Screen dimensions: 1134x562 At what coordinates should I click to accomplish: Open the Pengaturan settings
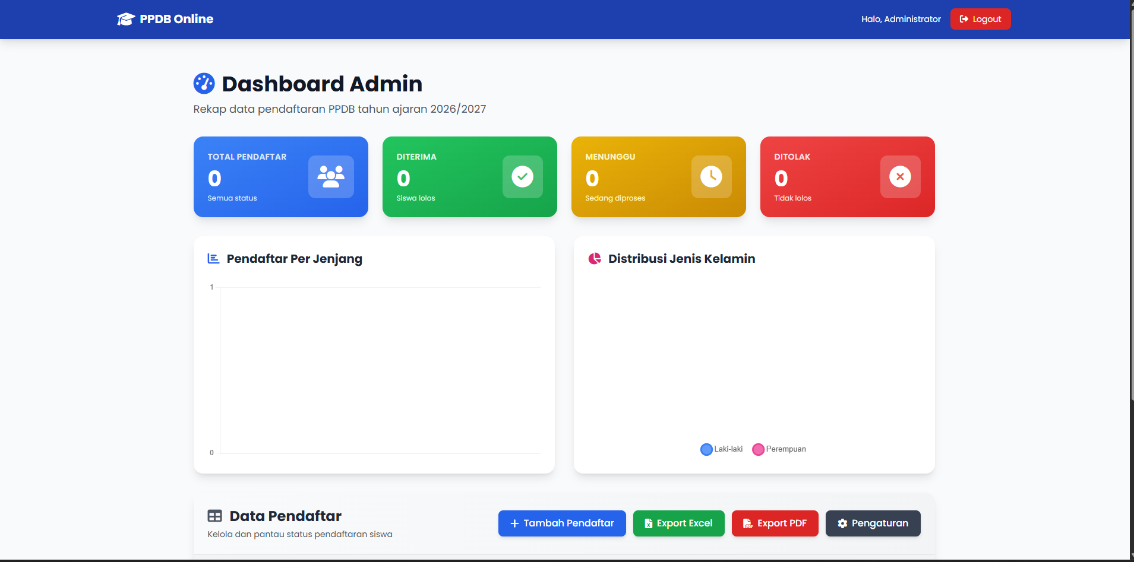pos(873,523)
